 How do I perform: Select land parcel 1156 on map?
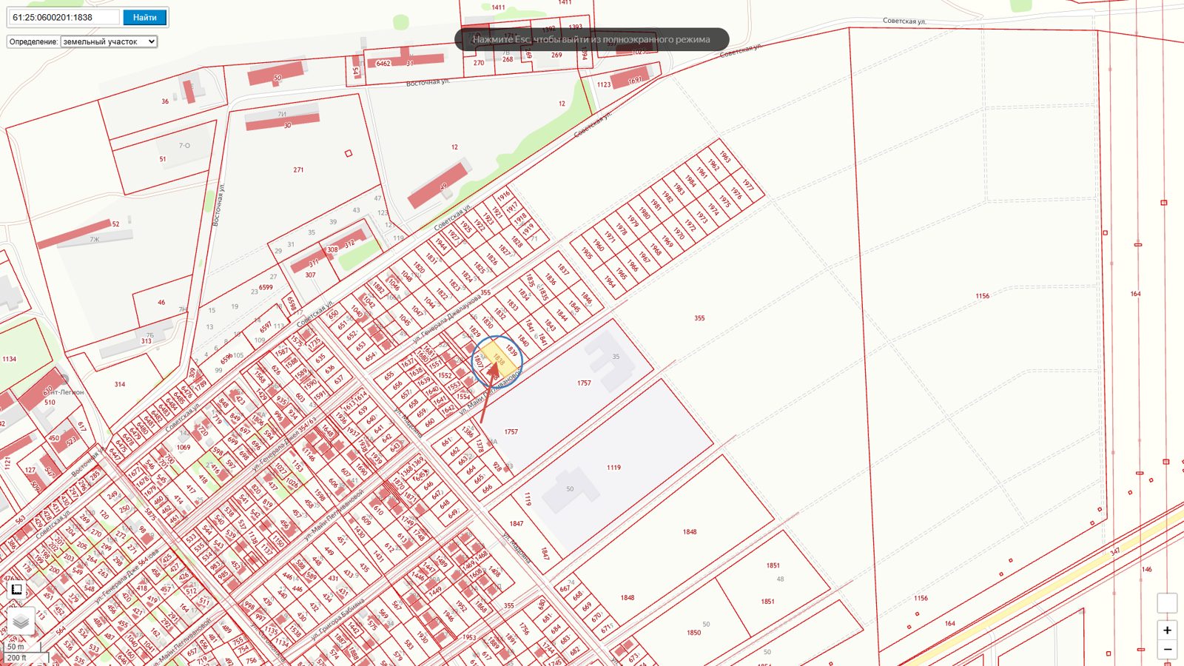[981, 296]
